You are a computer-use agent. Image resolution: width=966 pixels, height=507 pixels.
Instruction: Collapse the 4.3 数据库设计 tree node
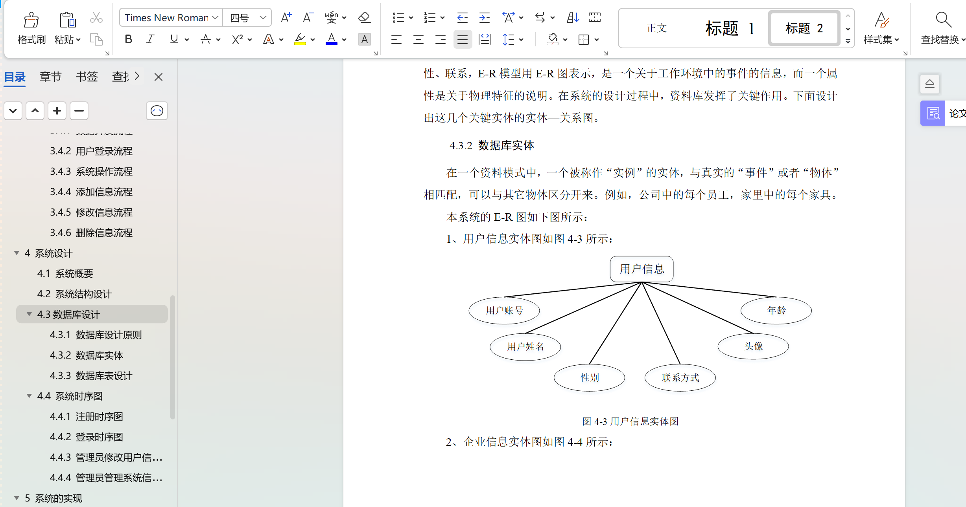[29, 314]
